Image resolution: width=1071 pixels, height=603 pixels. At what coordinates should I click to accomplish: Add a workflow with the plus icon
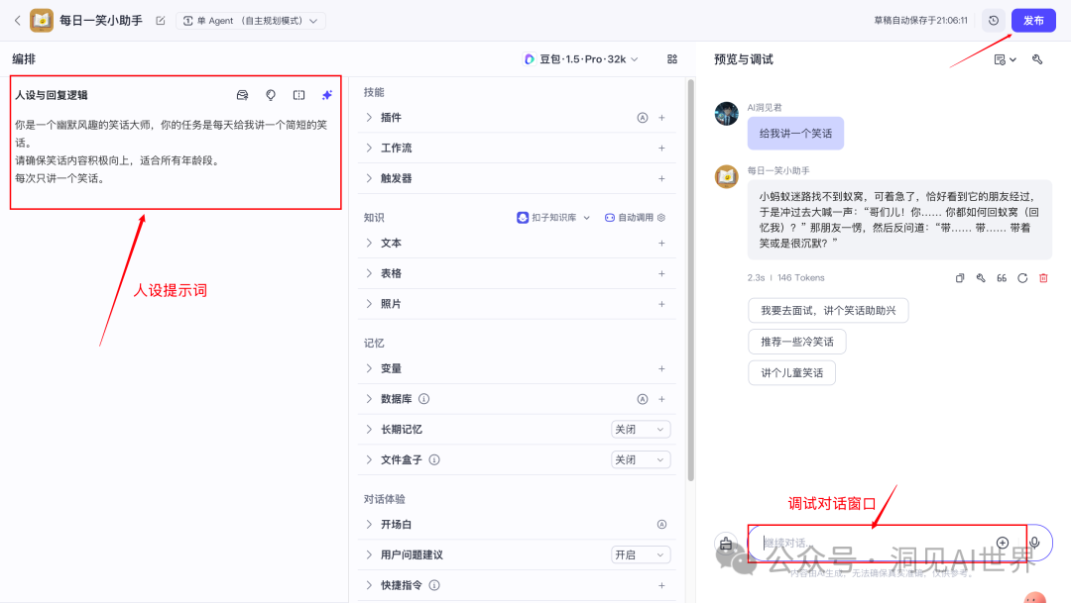661,148
